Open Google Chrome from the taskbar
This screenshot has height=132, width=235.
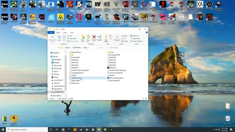[x=63, y=129]
